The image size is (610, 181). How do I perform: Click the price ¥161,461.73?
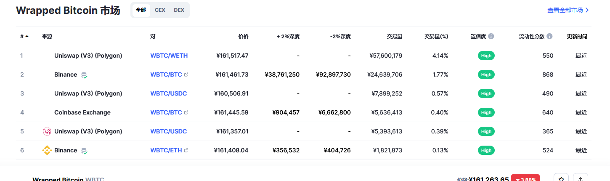tap(232, 75)
